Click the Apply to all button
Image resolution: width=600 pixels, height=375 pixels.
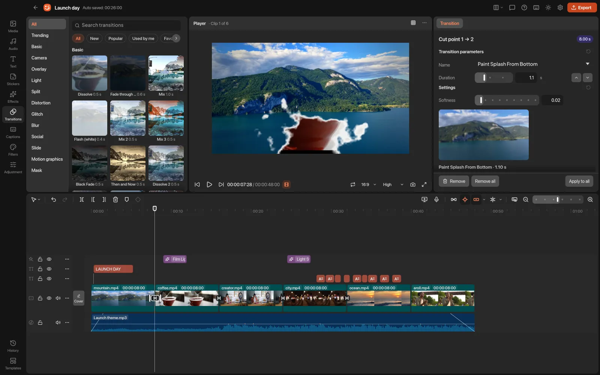tap(579, 181)
